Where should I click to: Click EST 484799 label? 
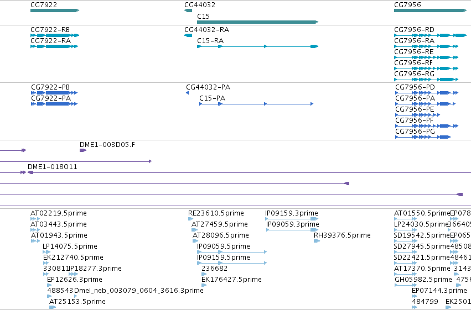(425, 302)
